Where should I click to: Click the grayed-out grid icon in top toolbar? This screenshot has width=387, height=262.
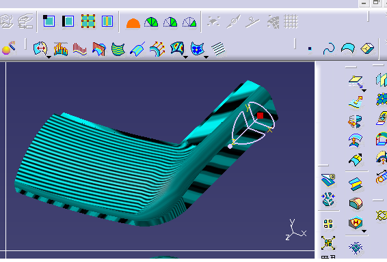tap(291, 22)
